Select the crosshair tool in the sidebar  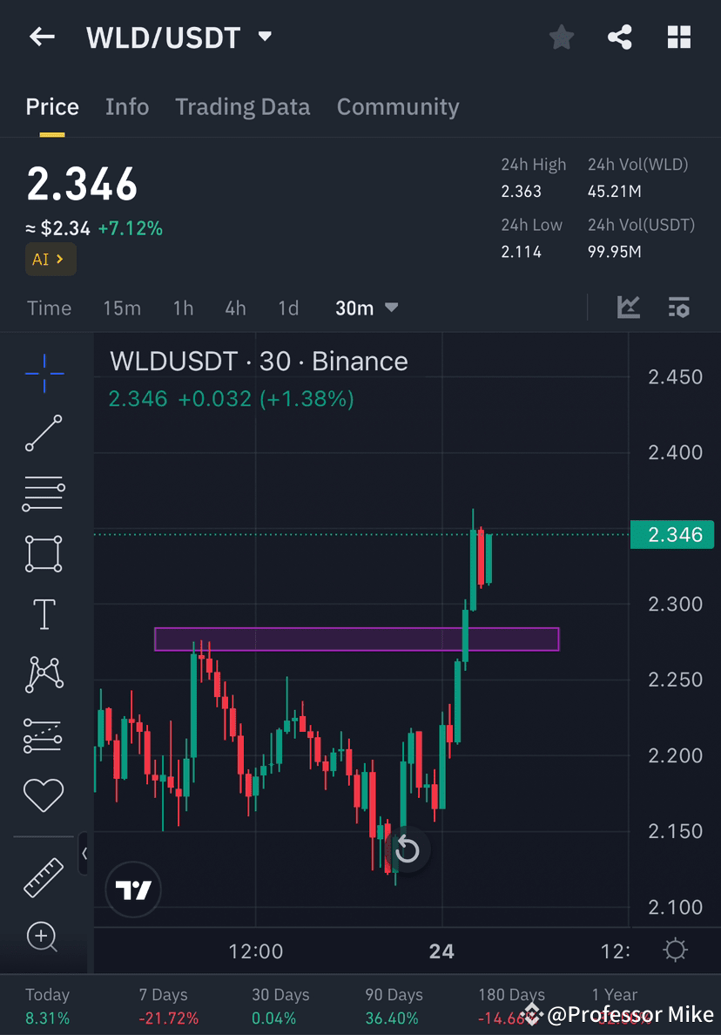[44, 373]
